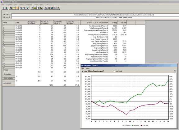
Task: Click the orange X delete icon
Action: (x=17, y=8)
